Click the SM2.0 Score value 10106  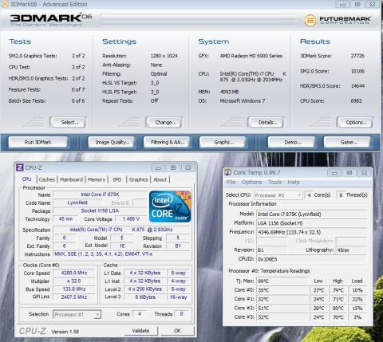tap(357, 71)
